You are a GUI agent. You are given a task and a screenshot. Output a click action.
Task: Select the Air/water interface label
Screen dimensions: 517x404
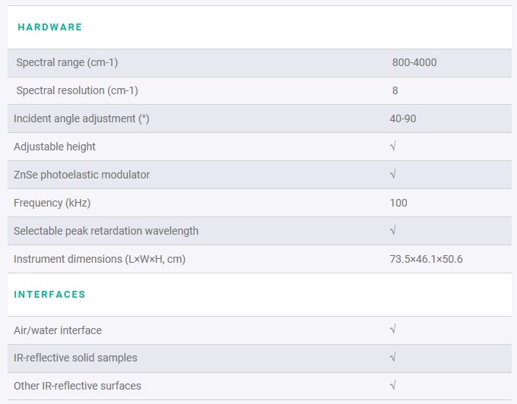[58, 330]
